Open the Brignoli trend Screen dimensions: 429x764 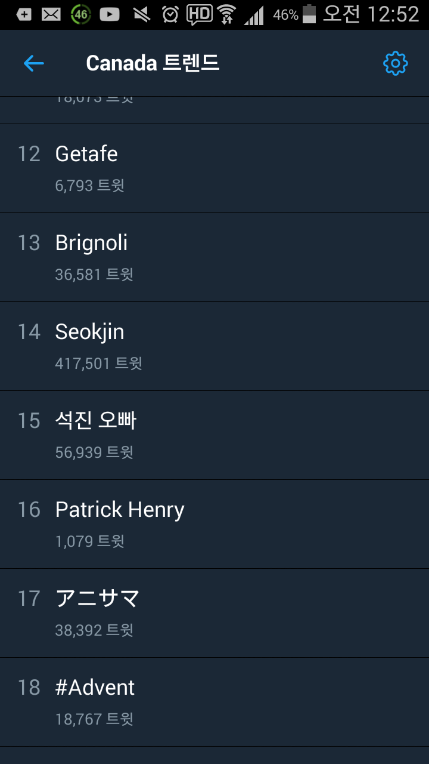tap(91, 243)
